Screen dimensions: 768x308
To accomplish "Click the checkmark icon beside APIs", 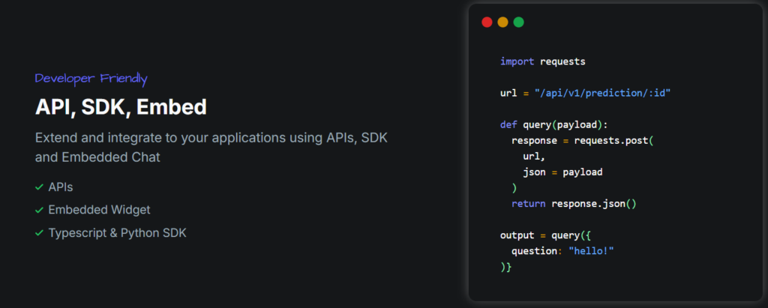I will 39,187.
